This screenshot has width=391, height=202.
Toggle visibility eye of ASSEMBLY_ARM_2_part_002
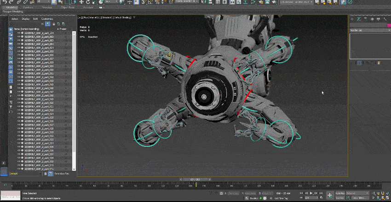pos(19,37)
